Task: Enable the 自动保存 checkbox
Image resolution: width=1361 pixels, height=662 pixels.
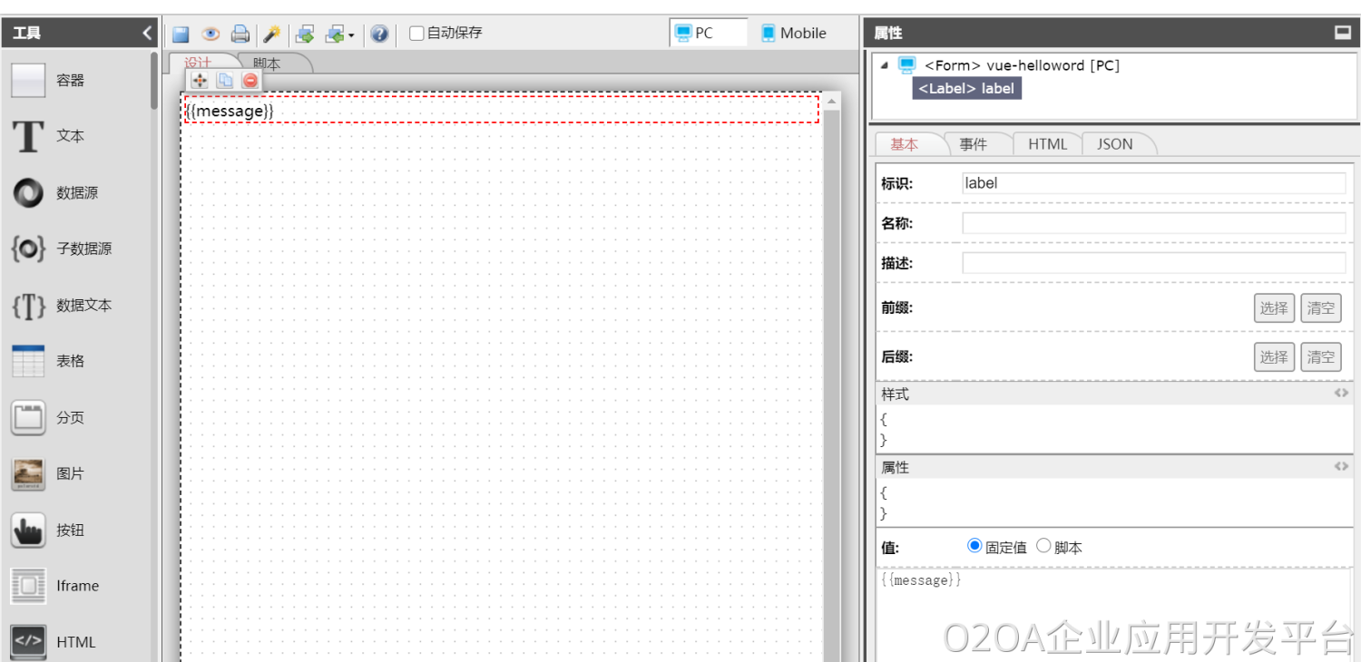Action: 416,34
